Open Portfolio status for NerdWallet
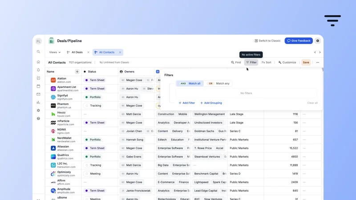This screenshot has height=200, width=356. [x=93, y=140]
